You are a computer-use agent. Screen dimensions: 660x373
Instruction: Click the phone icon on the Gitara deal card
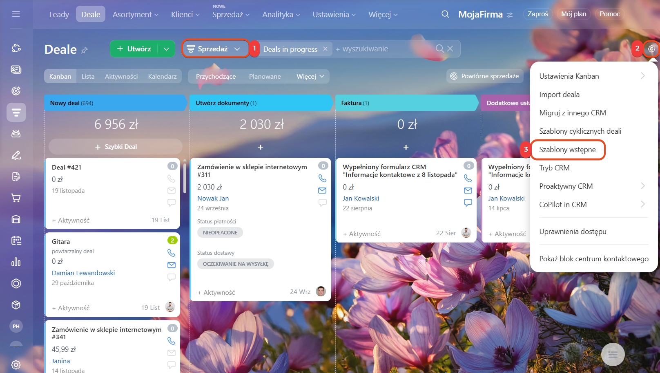pyautogui.click(x=171, y=253)
